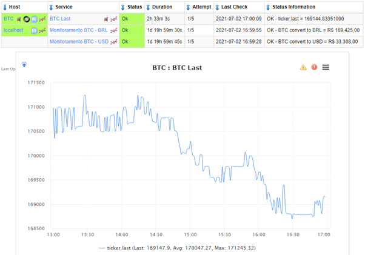
Task: Click status info BTC convert to USD
Action: click(x=312, y=42)
